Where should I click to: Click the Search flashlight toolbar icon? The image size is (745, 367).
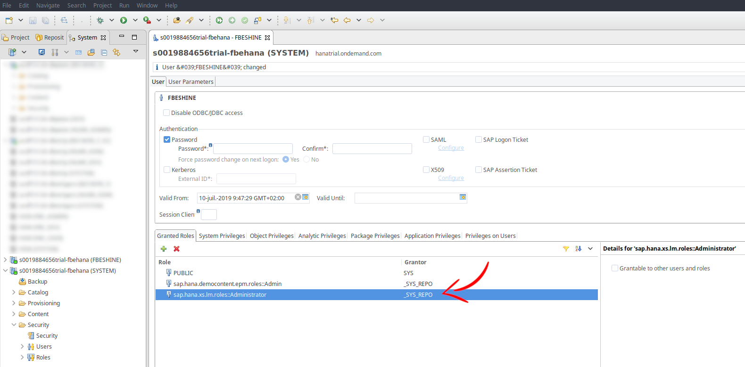coord(190,20)
